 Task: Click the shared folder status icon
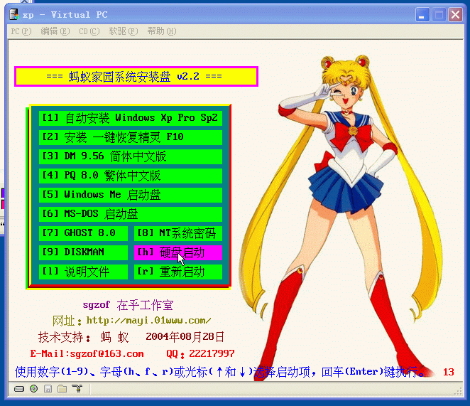coord(62,389)
